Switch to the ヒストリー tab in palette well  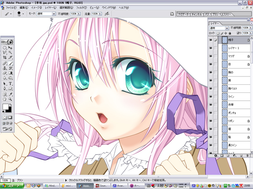click(226, 14)
